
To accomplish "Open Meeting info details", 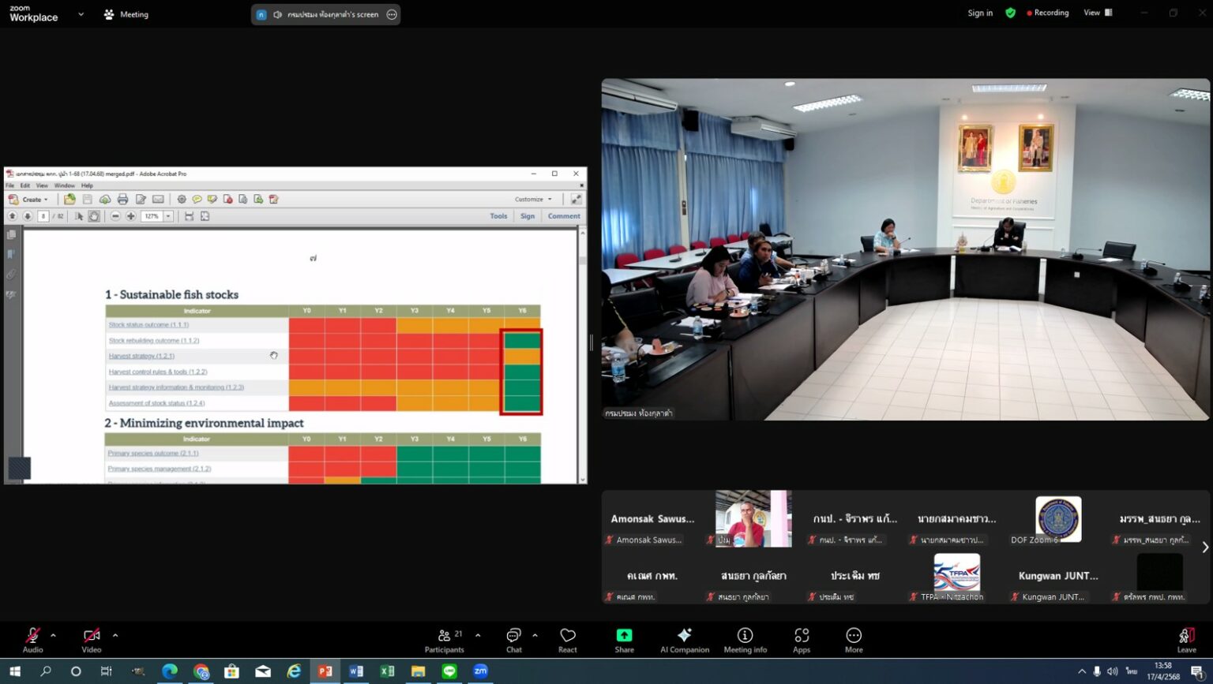I will 745,640.
